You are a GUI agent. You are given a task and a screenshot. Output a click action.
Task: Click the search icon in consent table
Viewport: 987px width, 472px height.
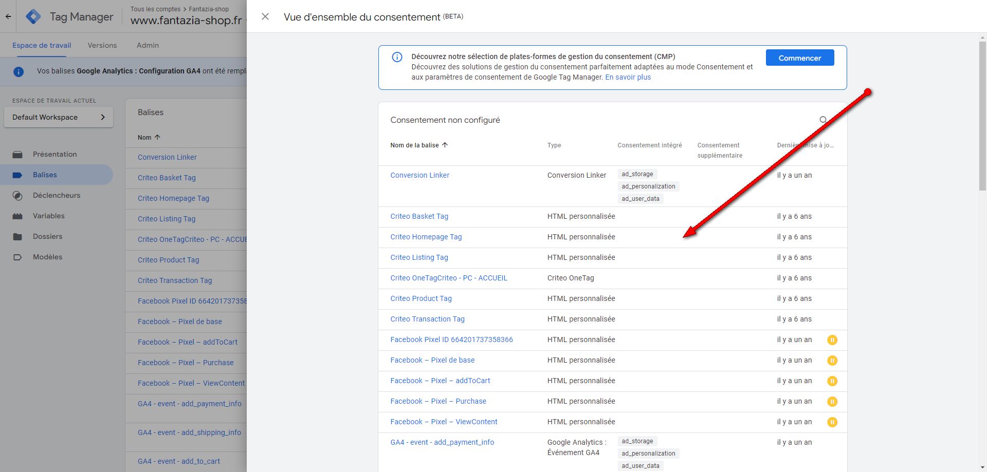tap(823, 120)
